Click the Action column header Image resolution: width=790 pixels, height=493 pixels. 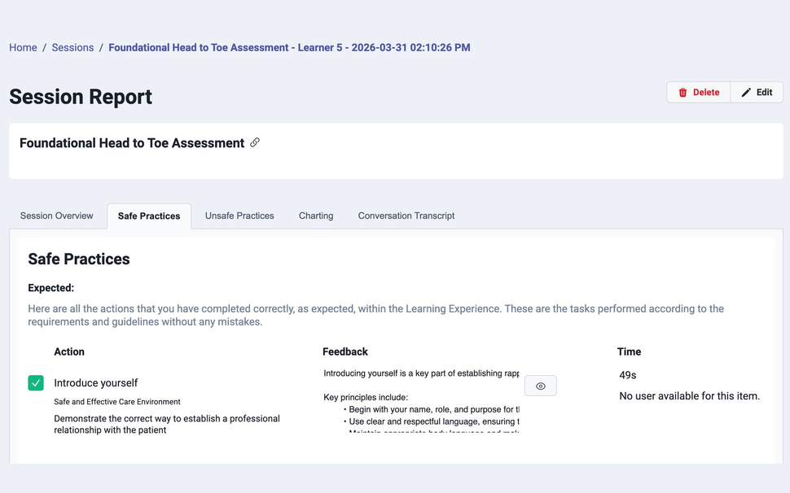click(69, 351)
